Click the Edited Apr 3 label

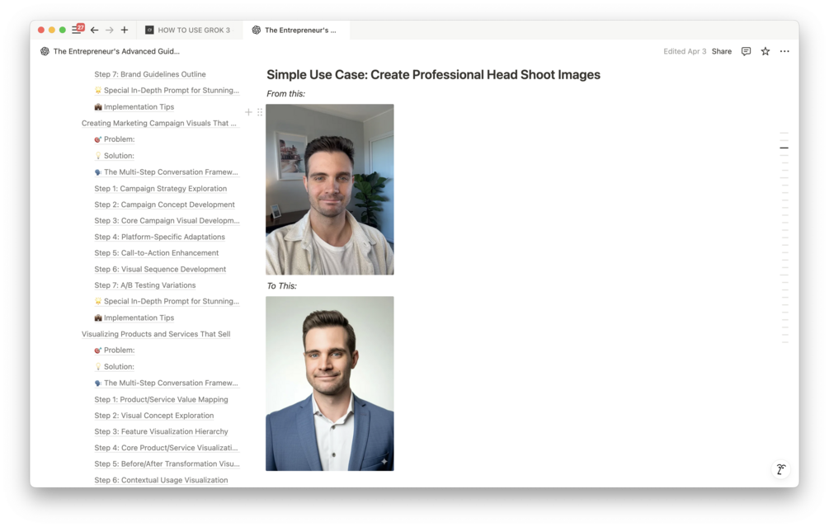click(x=685, y=51)
